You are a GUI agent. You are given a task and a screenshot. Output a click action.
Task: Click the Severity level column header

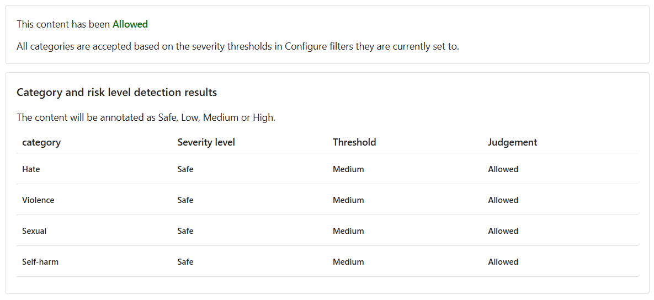(206, 142)
